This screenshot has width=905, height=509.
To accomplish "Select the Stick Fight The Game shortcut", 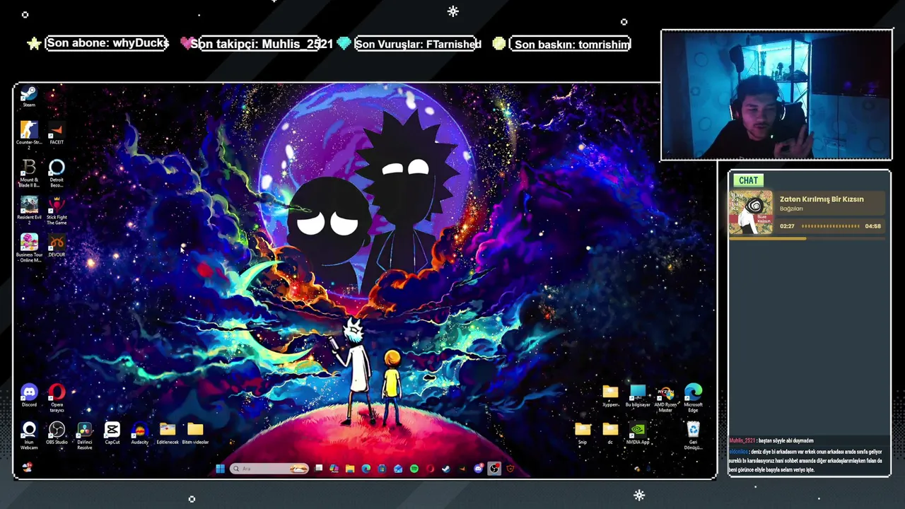I will coord(57,211).
